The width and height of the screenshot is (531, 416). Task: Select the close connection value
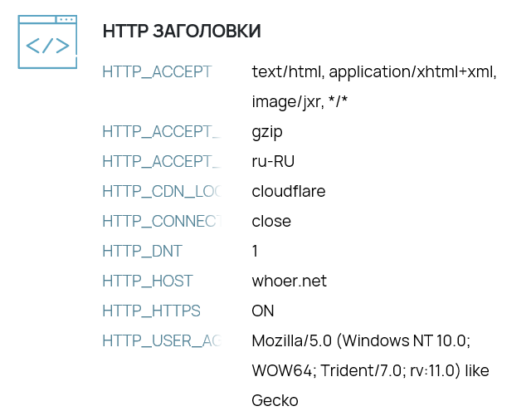271,221
